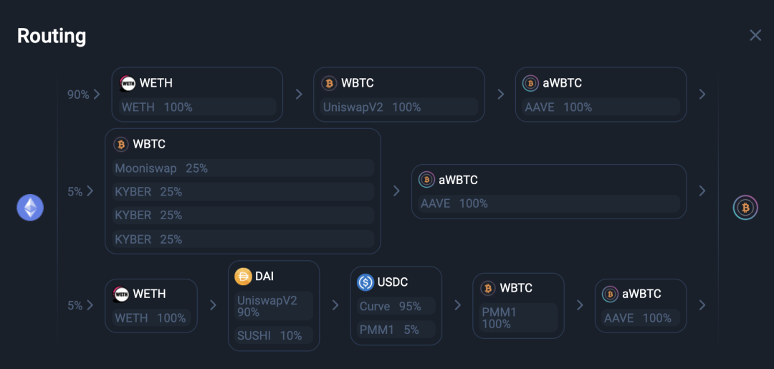Select the PMM1 5% entry under USDC
This screenshot has height=369, width=774.
click(x=396, y=330)
